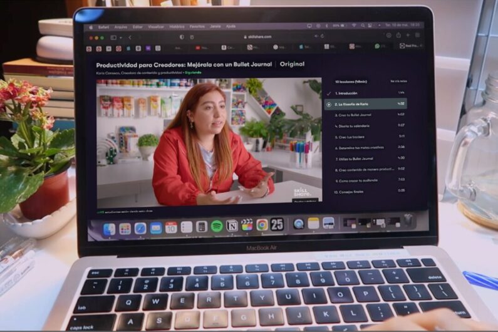
Task: Launch Notion from the dock
Action: point(232,226)
